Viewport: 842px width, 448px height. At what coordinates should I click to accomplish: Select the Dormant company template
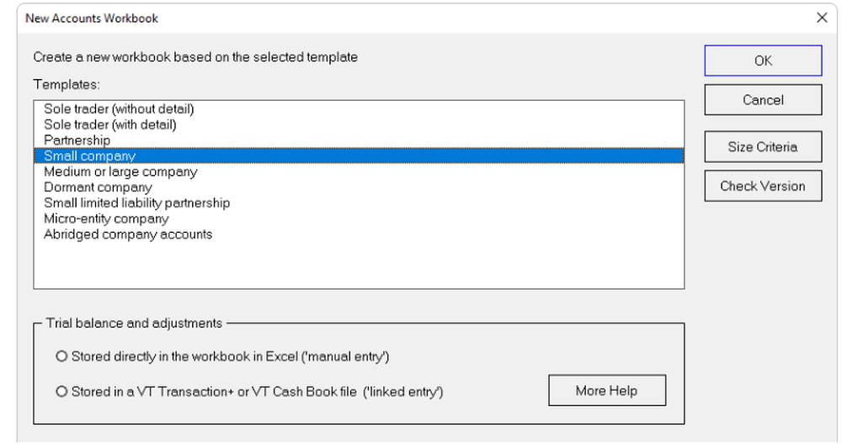98,187
